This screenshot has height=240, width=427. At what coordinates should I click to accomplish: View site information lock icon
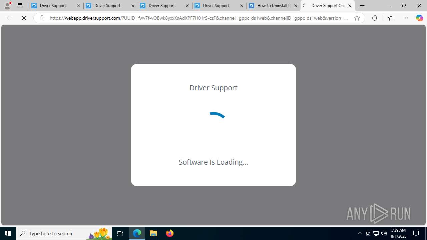(x=42, y=18)
